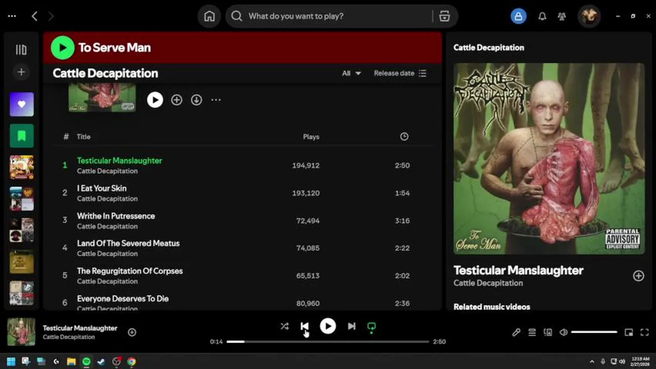Open the notifications bell

tap(542, 16)
